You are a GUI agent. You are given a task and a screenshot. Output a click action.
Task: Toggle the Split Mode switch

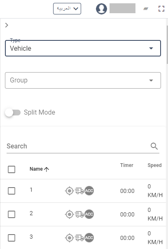click(x=13, y=113)
